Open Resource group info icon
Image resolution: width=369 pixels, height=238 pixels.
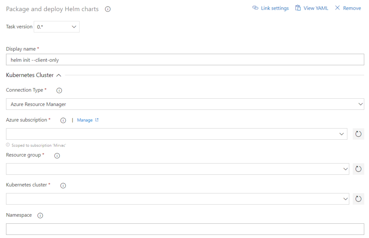pos(57,156)
